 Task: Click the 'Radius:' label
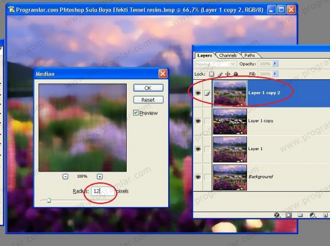point(81,191)
